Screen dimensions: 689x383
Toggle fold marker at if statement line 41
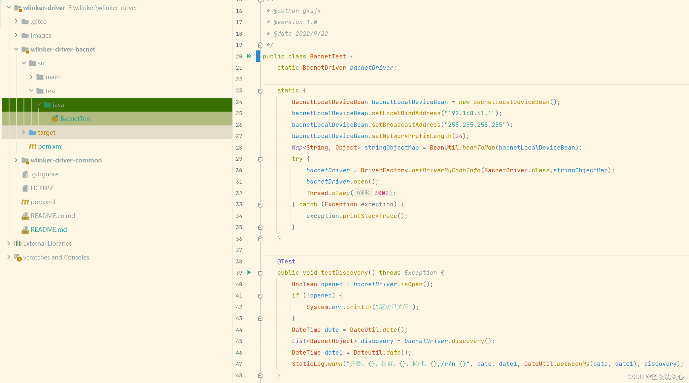pos(260,296)
